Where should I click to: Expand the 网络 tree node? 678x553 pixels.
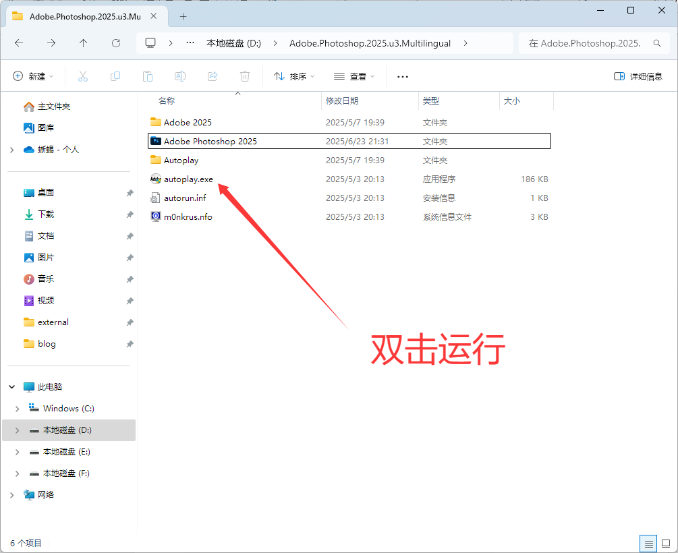11,495
